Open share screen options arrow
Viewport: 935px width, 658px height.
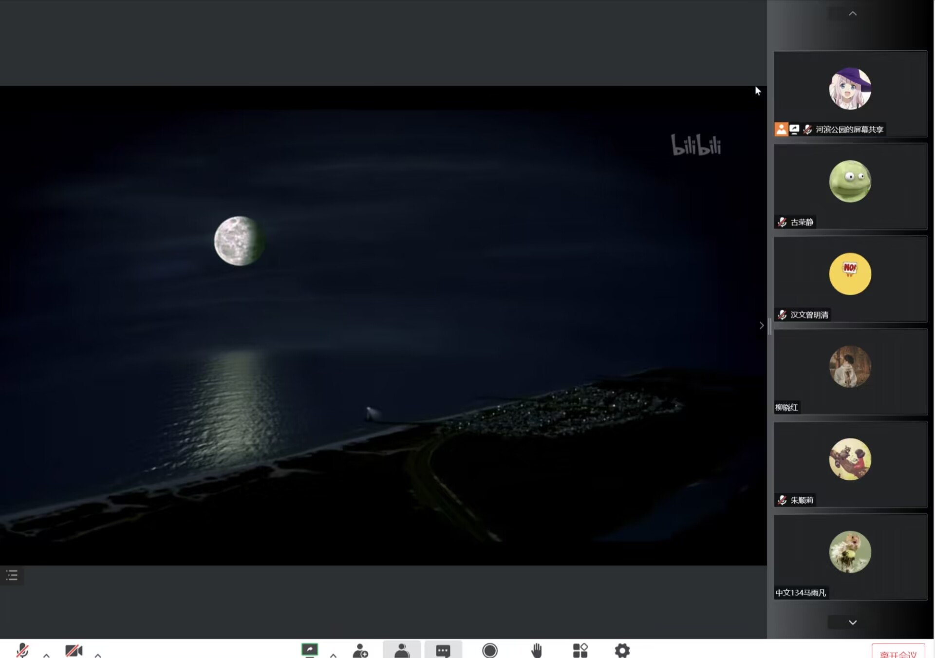pos(333,655)
